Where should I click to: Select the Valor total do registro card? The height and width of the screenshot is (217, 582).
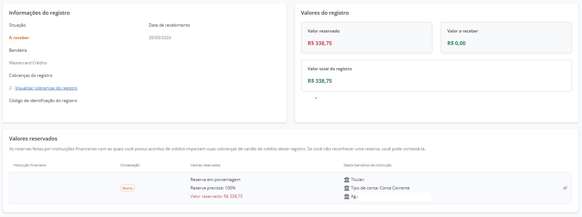pos(436,75)
